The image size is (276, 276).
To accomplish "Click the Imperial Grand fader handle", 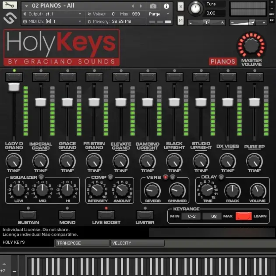I will tap(41, 102).
